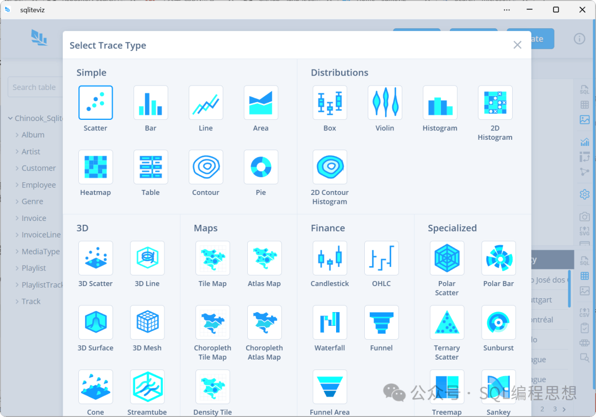This screenshot has height=417, width=596.
Task: Expand the Customer table in tree
Action: (17, 168)
